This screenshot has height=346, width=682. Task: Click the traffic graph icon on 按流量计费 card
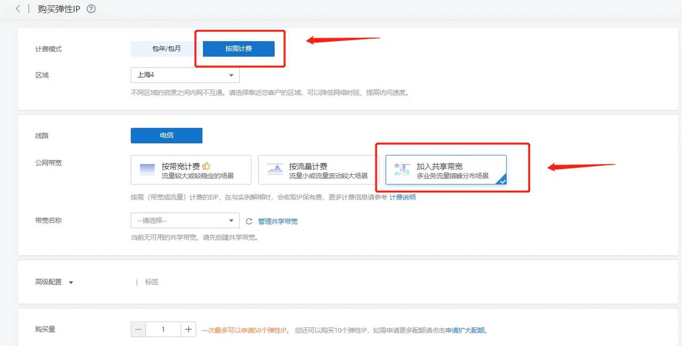274,168
